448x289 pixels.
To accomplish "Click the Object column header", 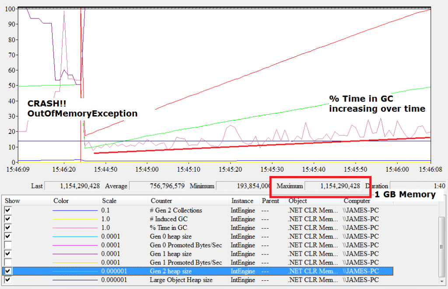I will click(297, 201).
